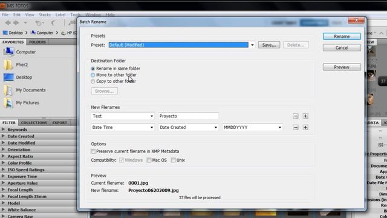
Task: Expand the Orientation filter
Action: coord(3,150)
